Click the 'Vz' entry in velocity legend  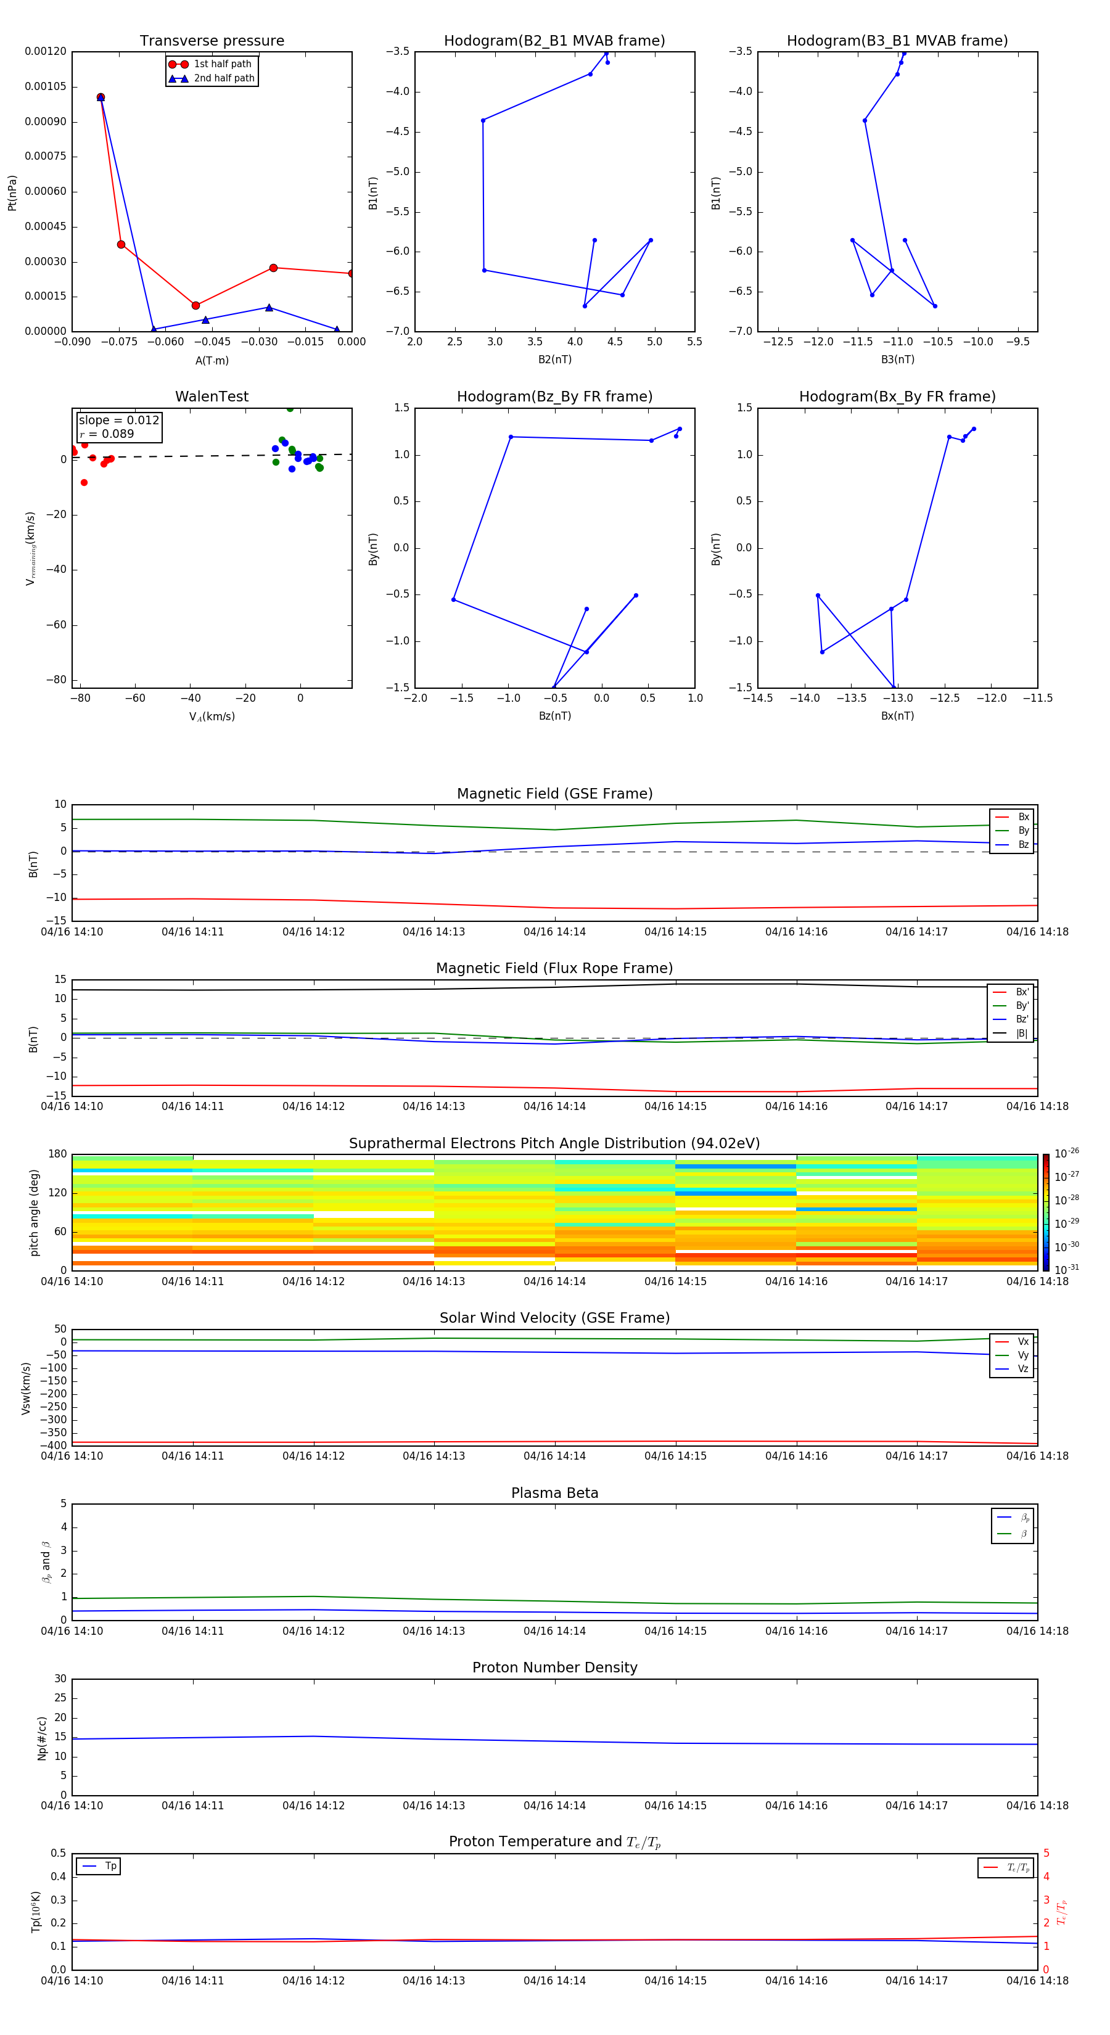pyautogui.click(x=1012, y=1369)
